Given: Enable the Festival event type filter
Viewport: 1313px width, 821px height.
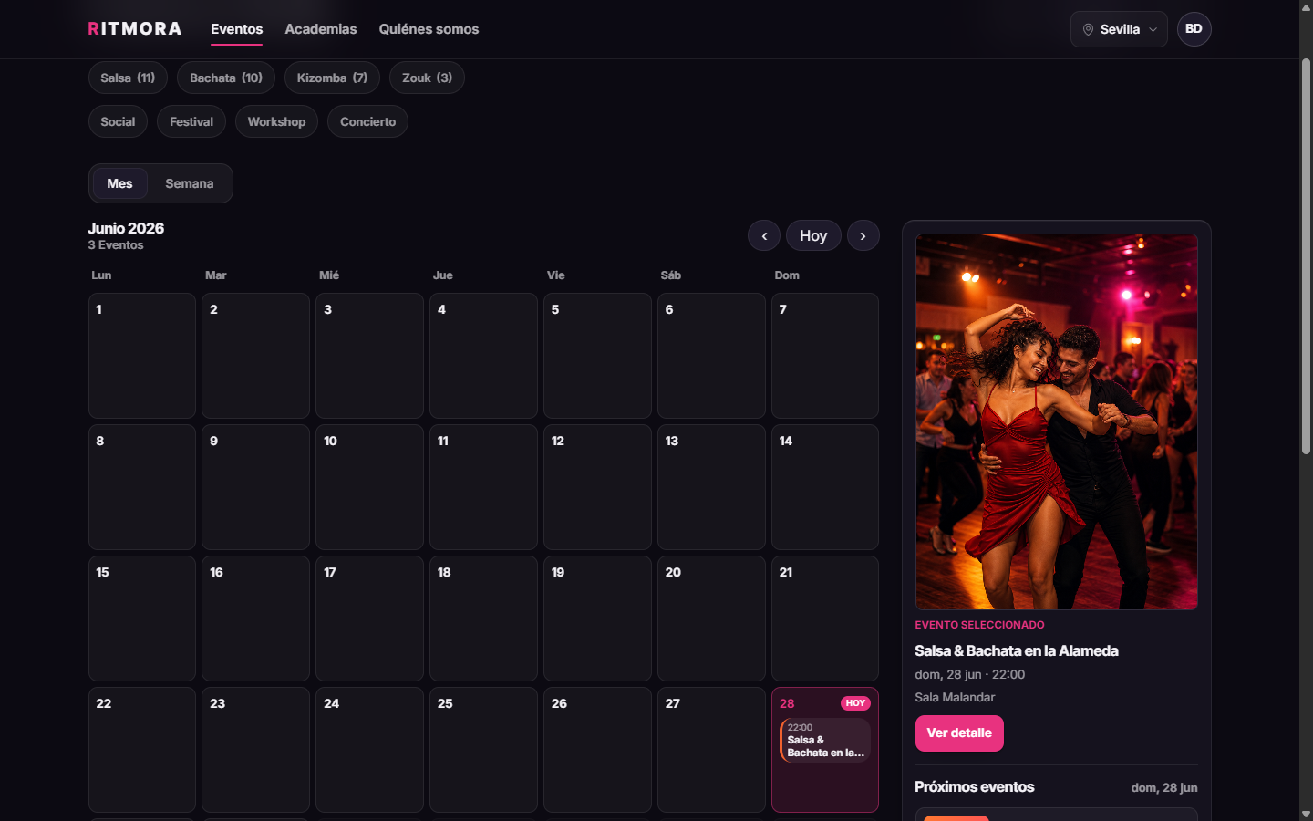Looking at the screenshot, I should pos(191,121).
